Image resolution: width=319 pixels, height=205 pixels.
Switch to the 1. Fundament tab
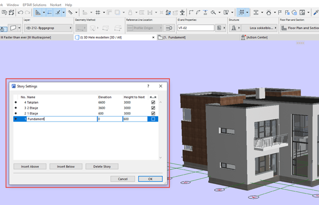coord(174,37)
